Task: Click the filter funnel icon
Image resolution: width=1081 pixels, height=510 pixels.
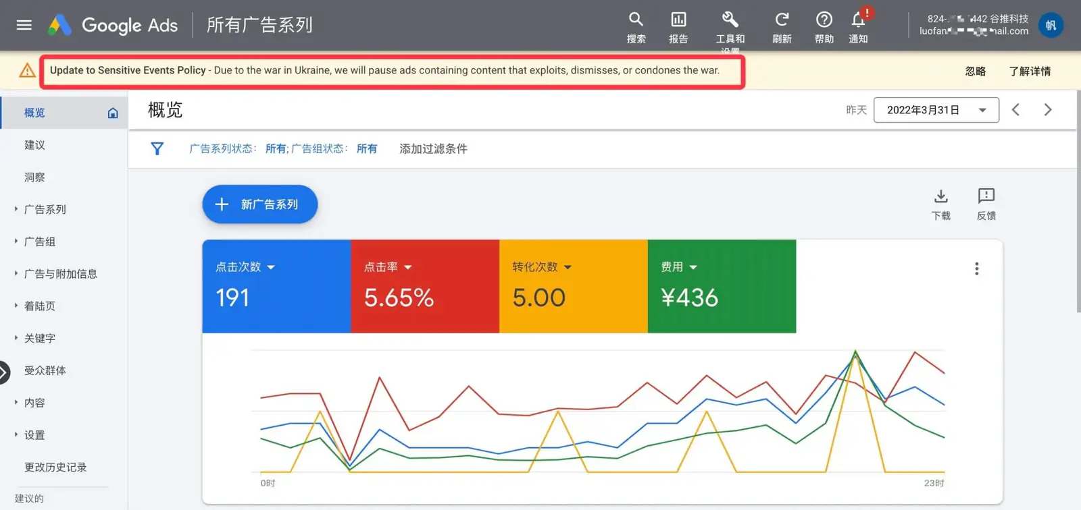Action: click(157, 148)
